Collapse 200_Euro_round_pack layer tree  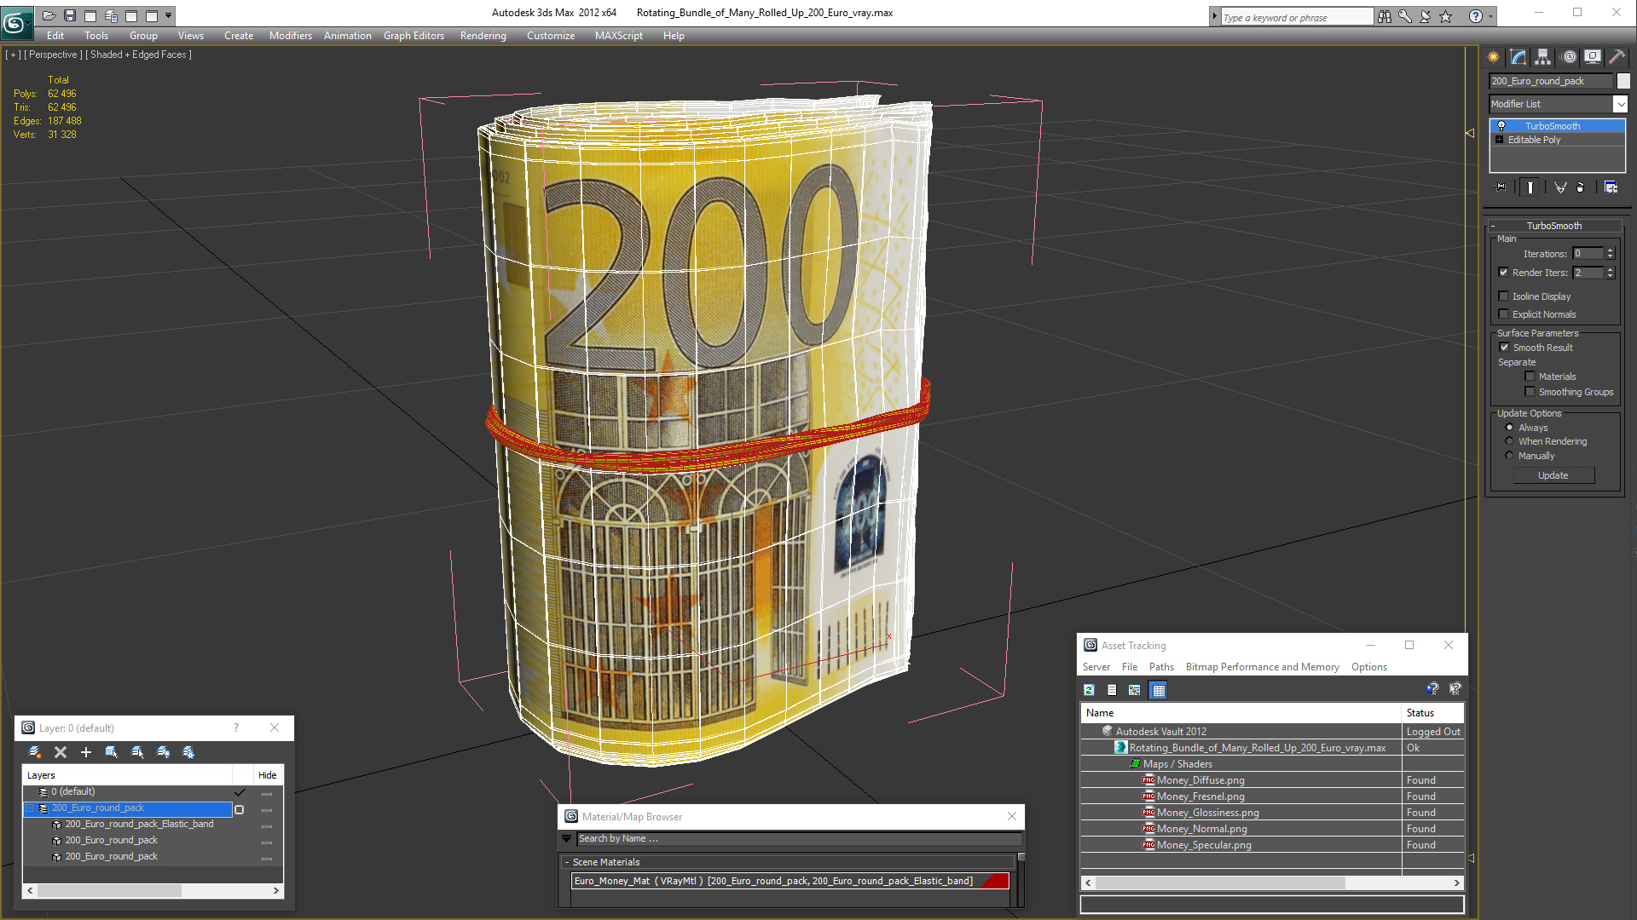pyautogui.click(x=30, y=808)
